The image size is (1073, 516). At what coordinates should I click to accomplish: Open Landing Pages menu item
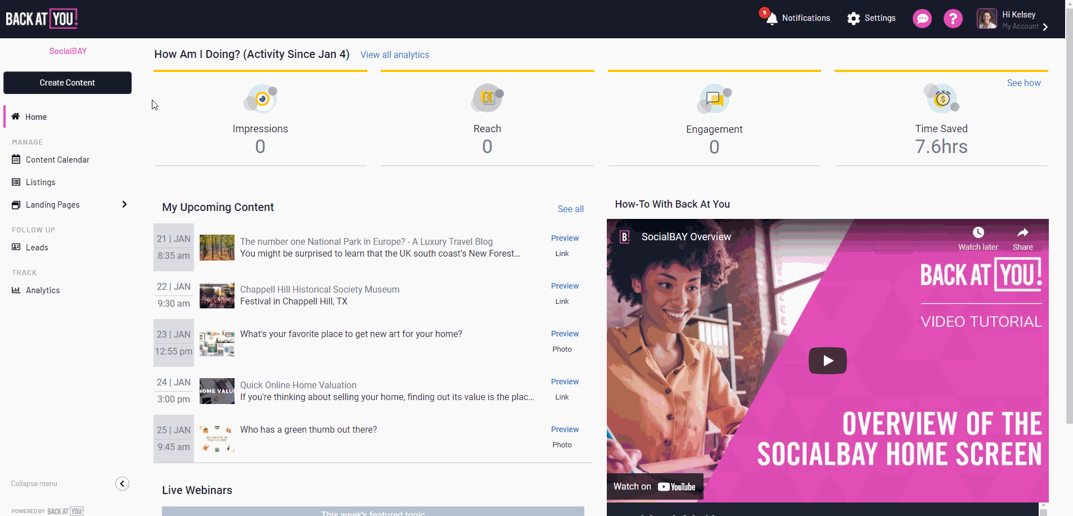point(53,205)
